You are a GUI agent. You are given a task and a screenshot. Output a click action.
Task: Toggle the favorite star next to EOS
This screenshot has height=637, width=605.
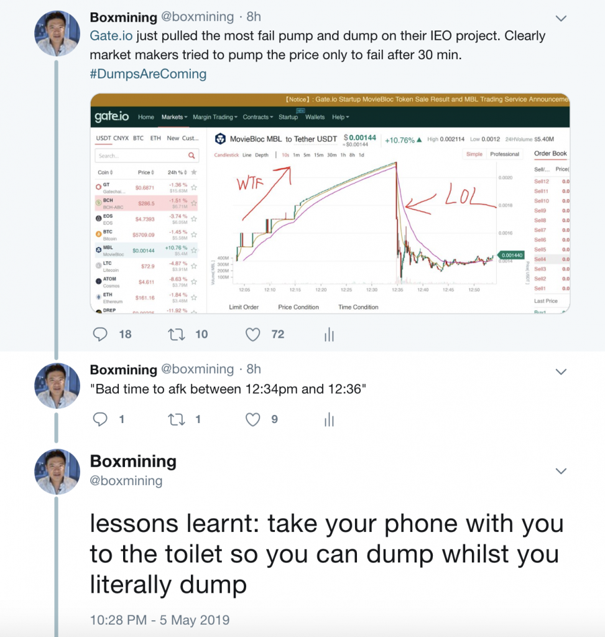pos(193,219)
